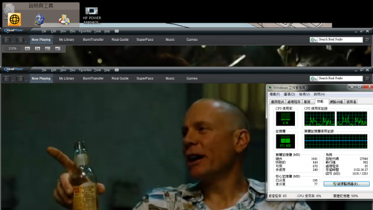The image size is (373, 210).
Task: Click the mail envelope icon in back RealPlayer
Action: 117,31
